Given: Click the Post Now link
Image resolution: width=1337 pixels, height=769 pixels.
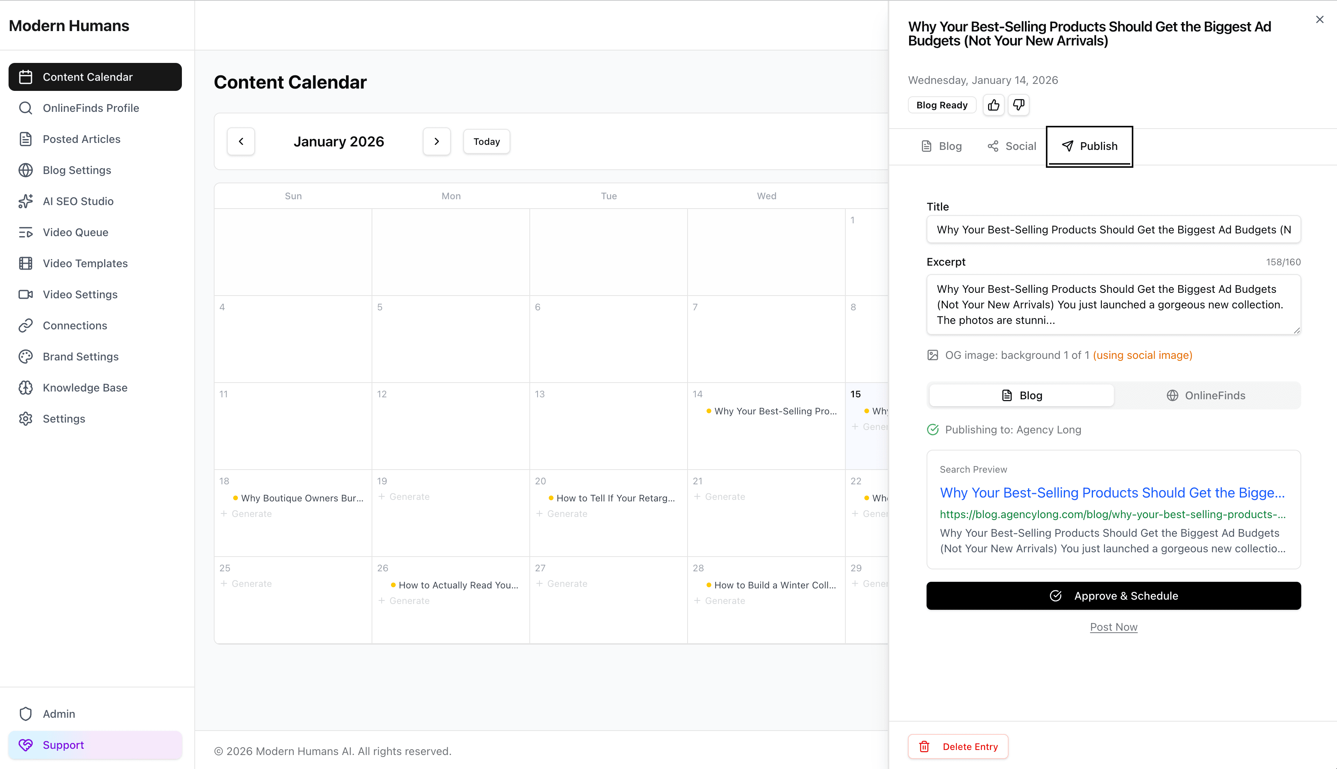Looking at the screenshot, I should pyautogui.click(x=1113, y=627).
